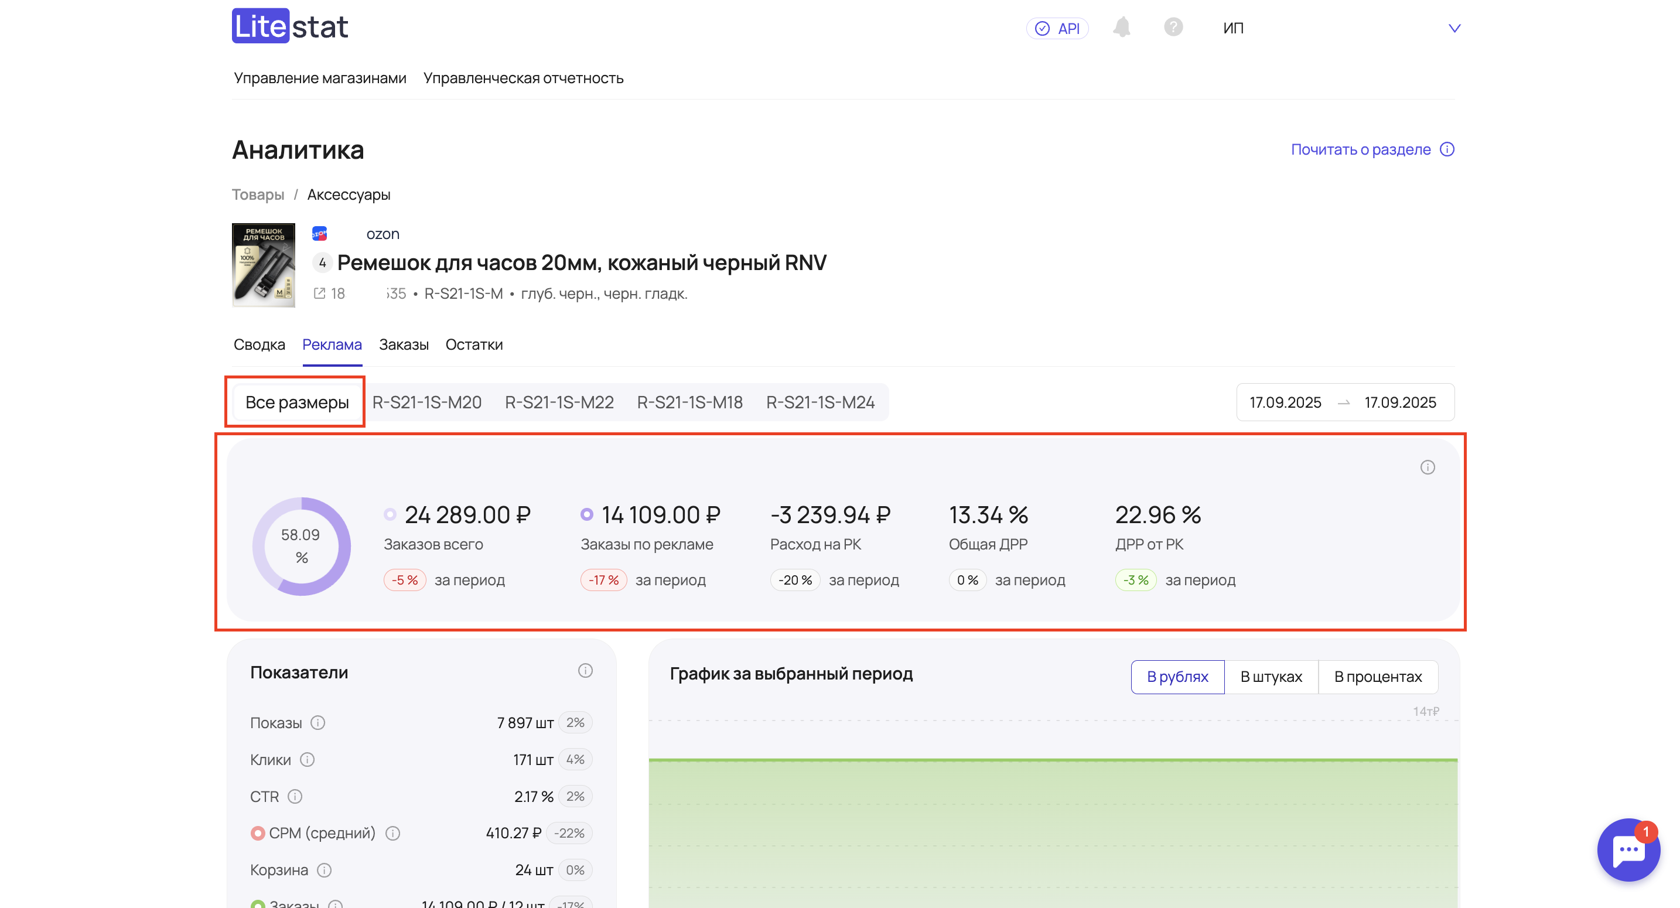Viewport: 1680px width, 908px height.
Task: Expand the ИП account dropdown chevron
Action: [x=1454, y=28]
